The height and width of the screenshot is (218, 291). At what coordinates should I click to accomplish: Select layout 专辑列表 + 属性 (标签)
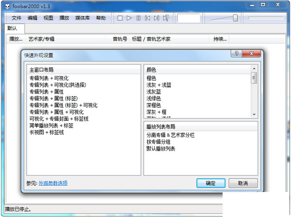click(53, 99)
